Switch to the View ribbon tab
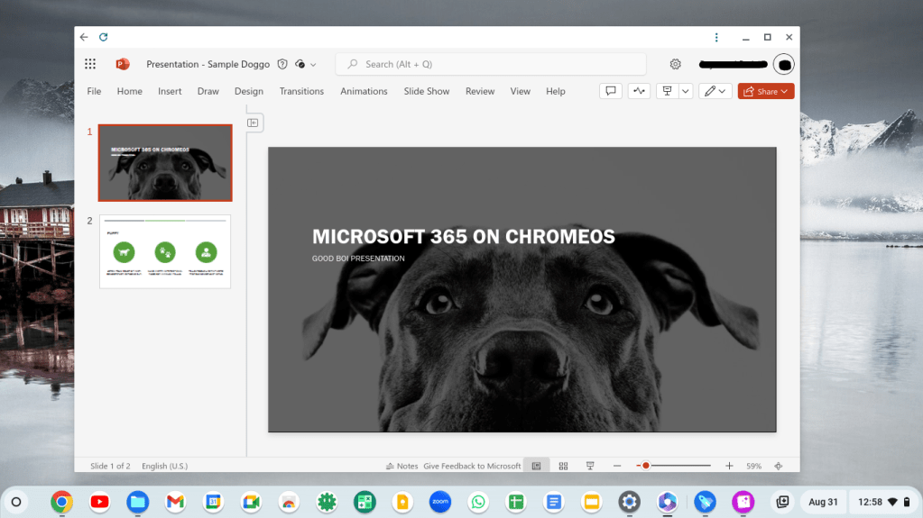Screen dimensions: 923x518 tap(520, 91)
